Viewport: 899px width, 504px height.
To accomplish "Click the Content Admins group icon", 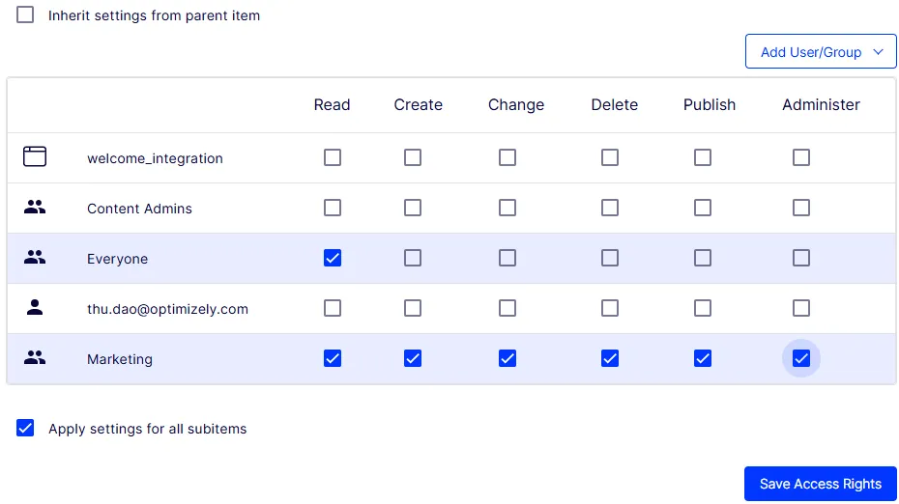I will pos(35,207).
